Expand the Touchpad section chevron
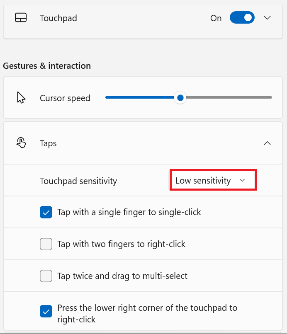Image resolution: width=287 pixels, height=334 pixels. click(x=268, y=18)
